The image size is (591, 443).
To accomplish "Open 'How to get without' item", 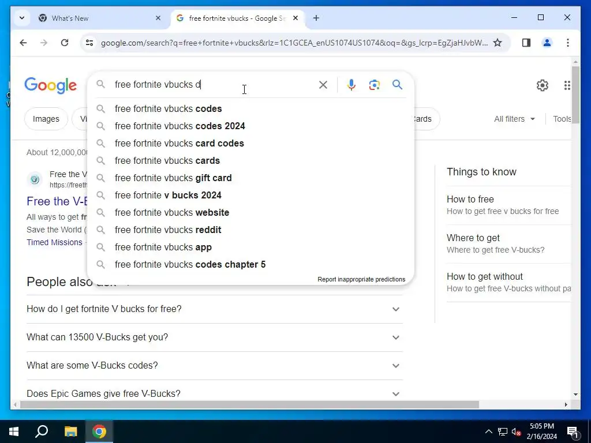I will 508,283.
